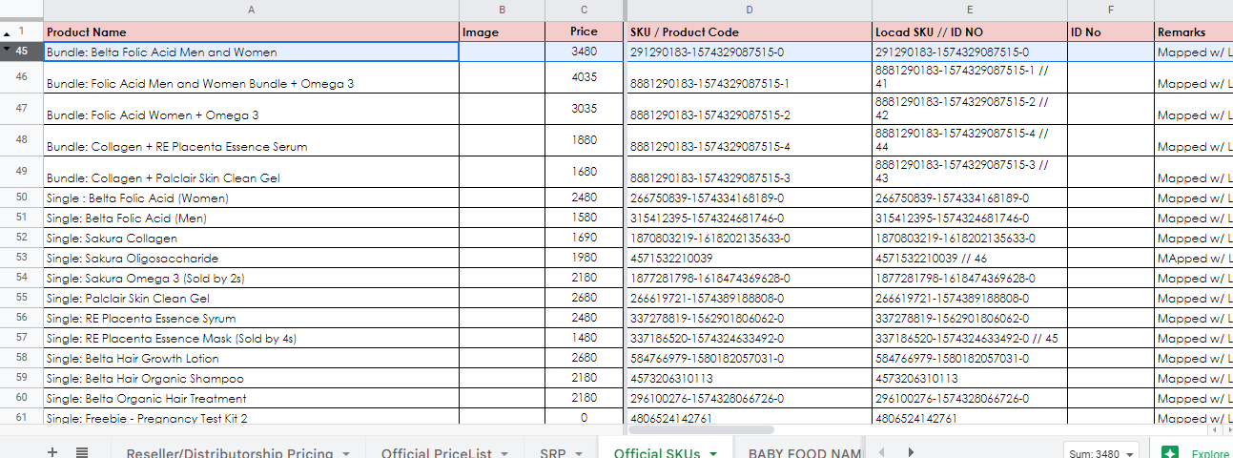The height and width of the screenshot is (458, 1233).
Task: Select cell Single: Sakura Oligosaccharide
Action: click(251, 258)
